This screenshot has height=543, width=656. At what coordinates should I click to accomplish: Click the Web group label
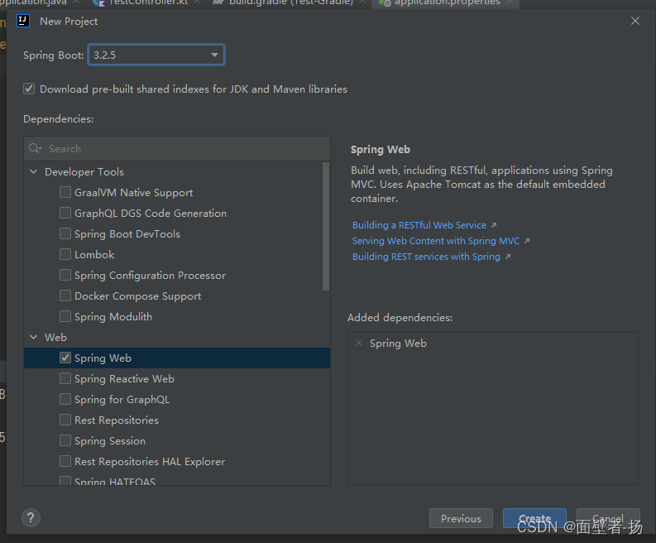pos(55,337)
